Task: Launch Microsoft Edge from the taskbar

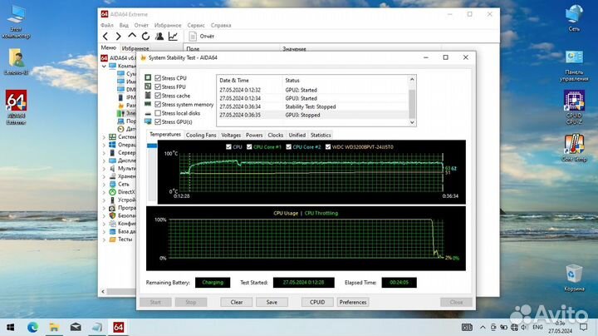Action: 32,327
